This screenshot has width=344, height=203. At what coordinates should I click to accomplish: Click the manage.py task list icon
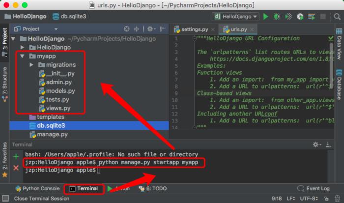click(312, 16)
